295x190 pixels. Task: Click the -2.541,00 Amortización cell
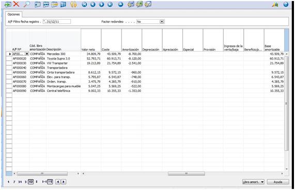pos(132,63)
